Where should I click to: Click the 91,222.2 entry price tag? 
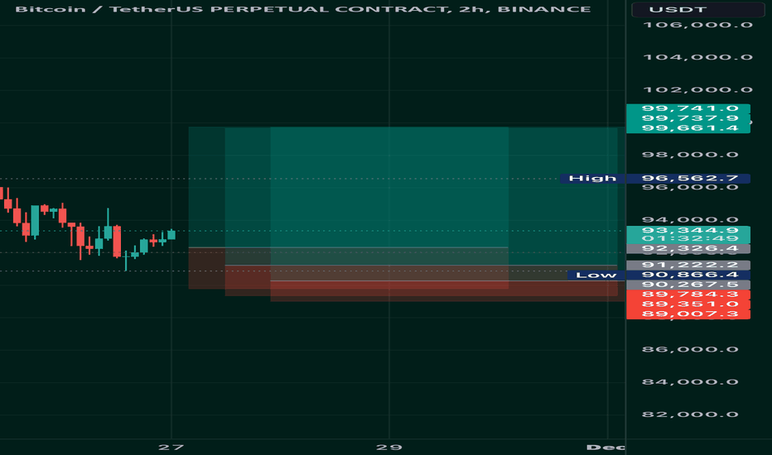pos(688,266)
